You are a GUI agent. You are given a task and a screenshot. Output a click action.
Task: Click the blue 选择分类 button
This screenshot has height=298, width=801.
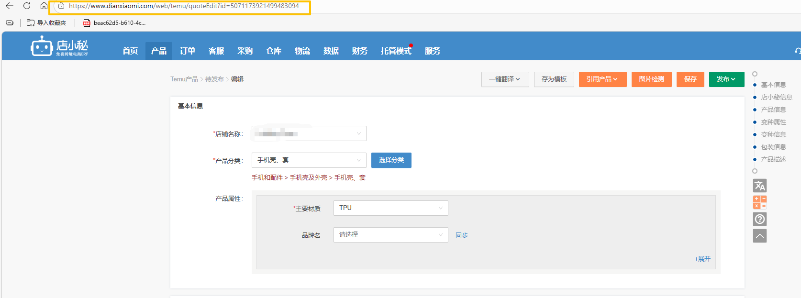click(x=391, y=160)
